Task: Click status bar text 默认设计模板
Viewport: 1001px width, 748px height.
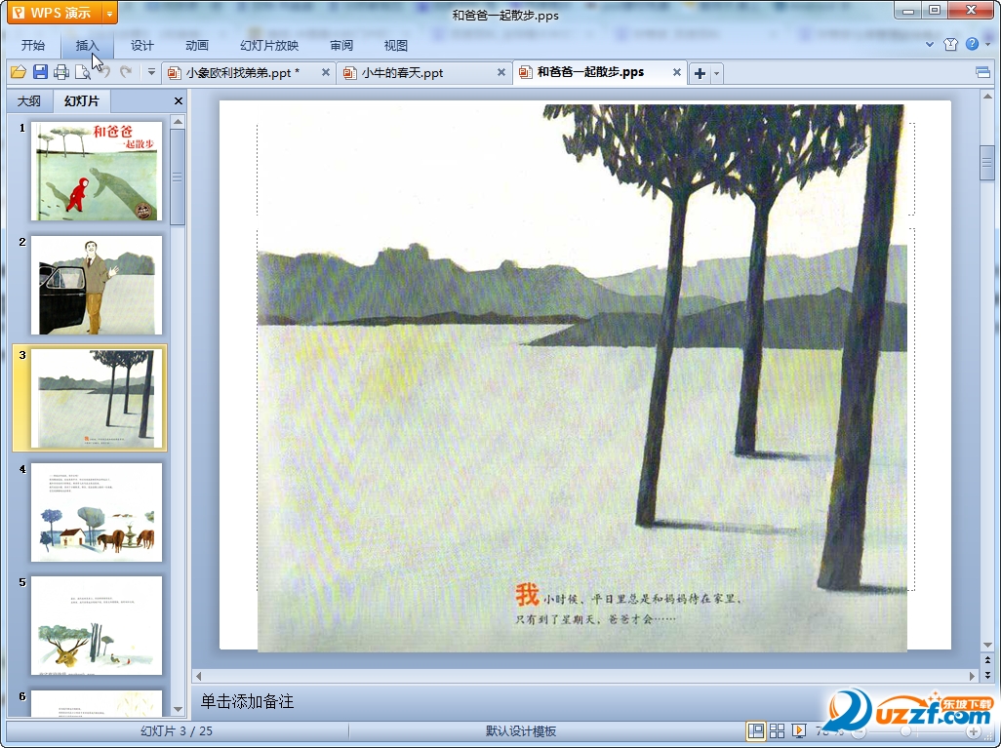Action: (521, 731)
